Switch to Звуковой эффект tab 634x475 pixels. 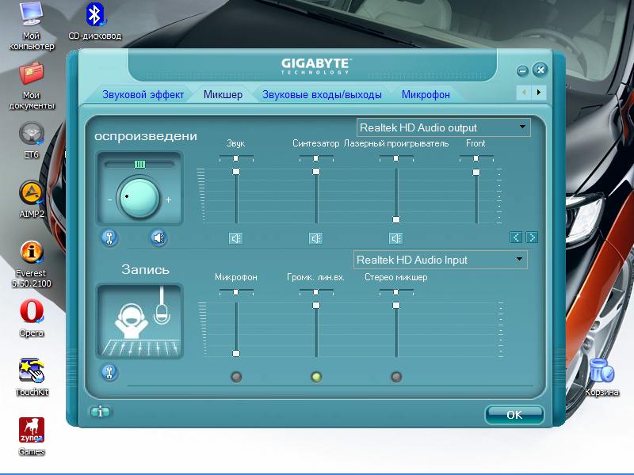[x=143, y=94]
